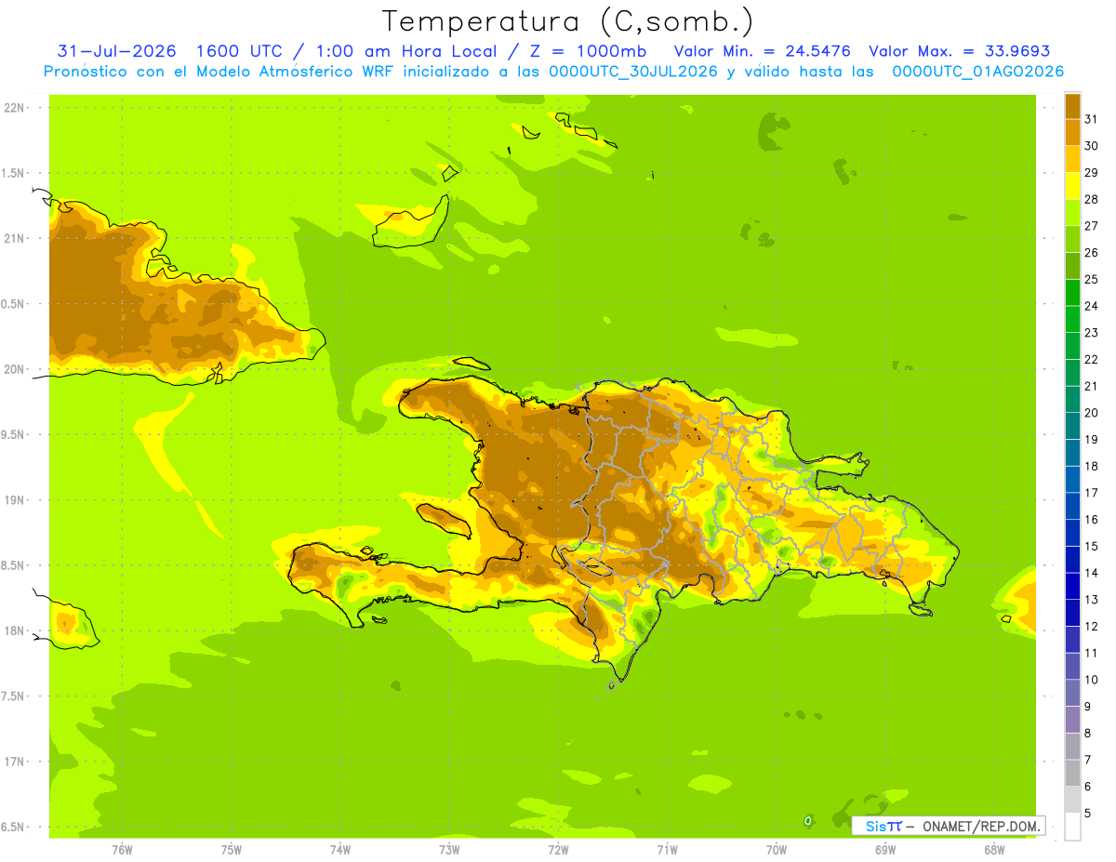Select the lime swatch between labels 26 and 27

click(1072, 239)
